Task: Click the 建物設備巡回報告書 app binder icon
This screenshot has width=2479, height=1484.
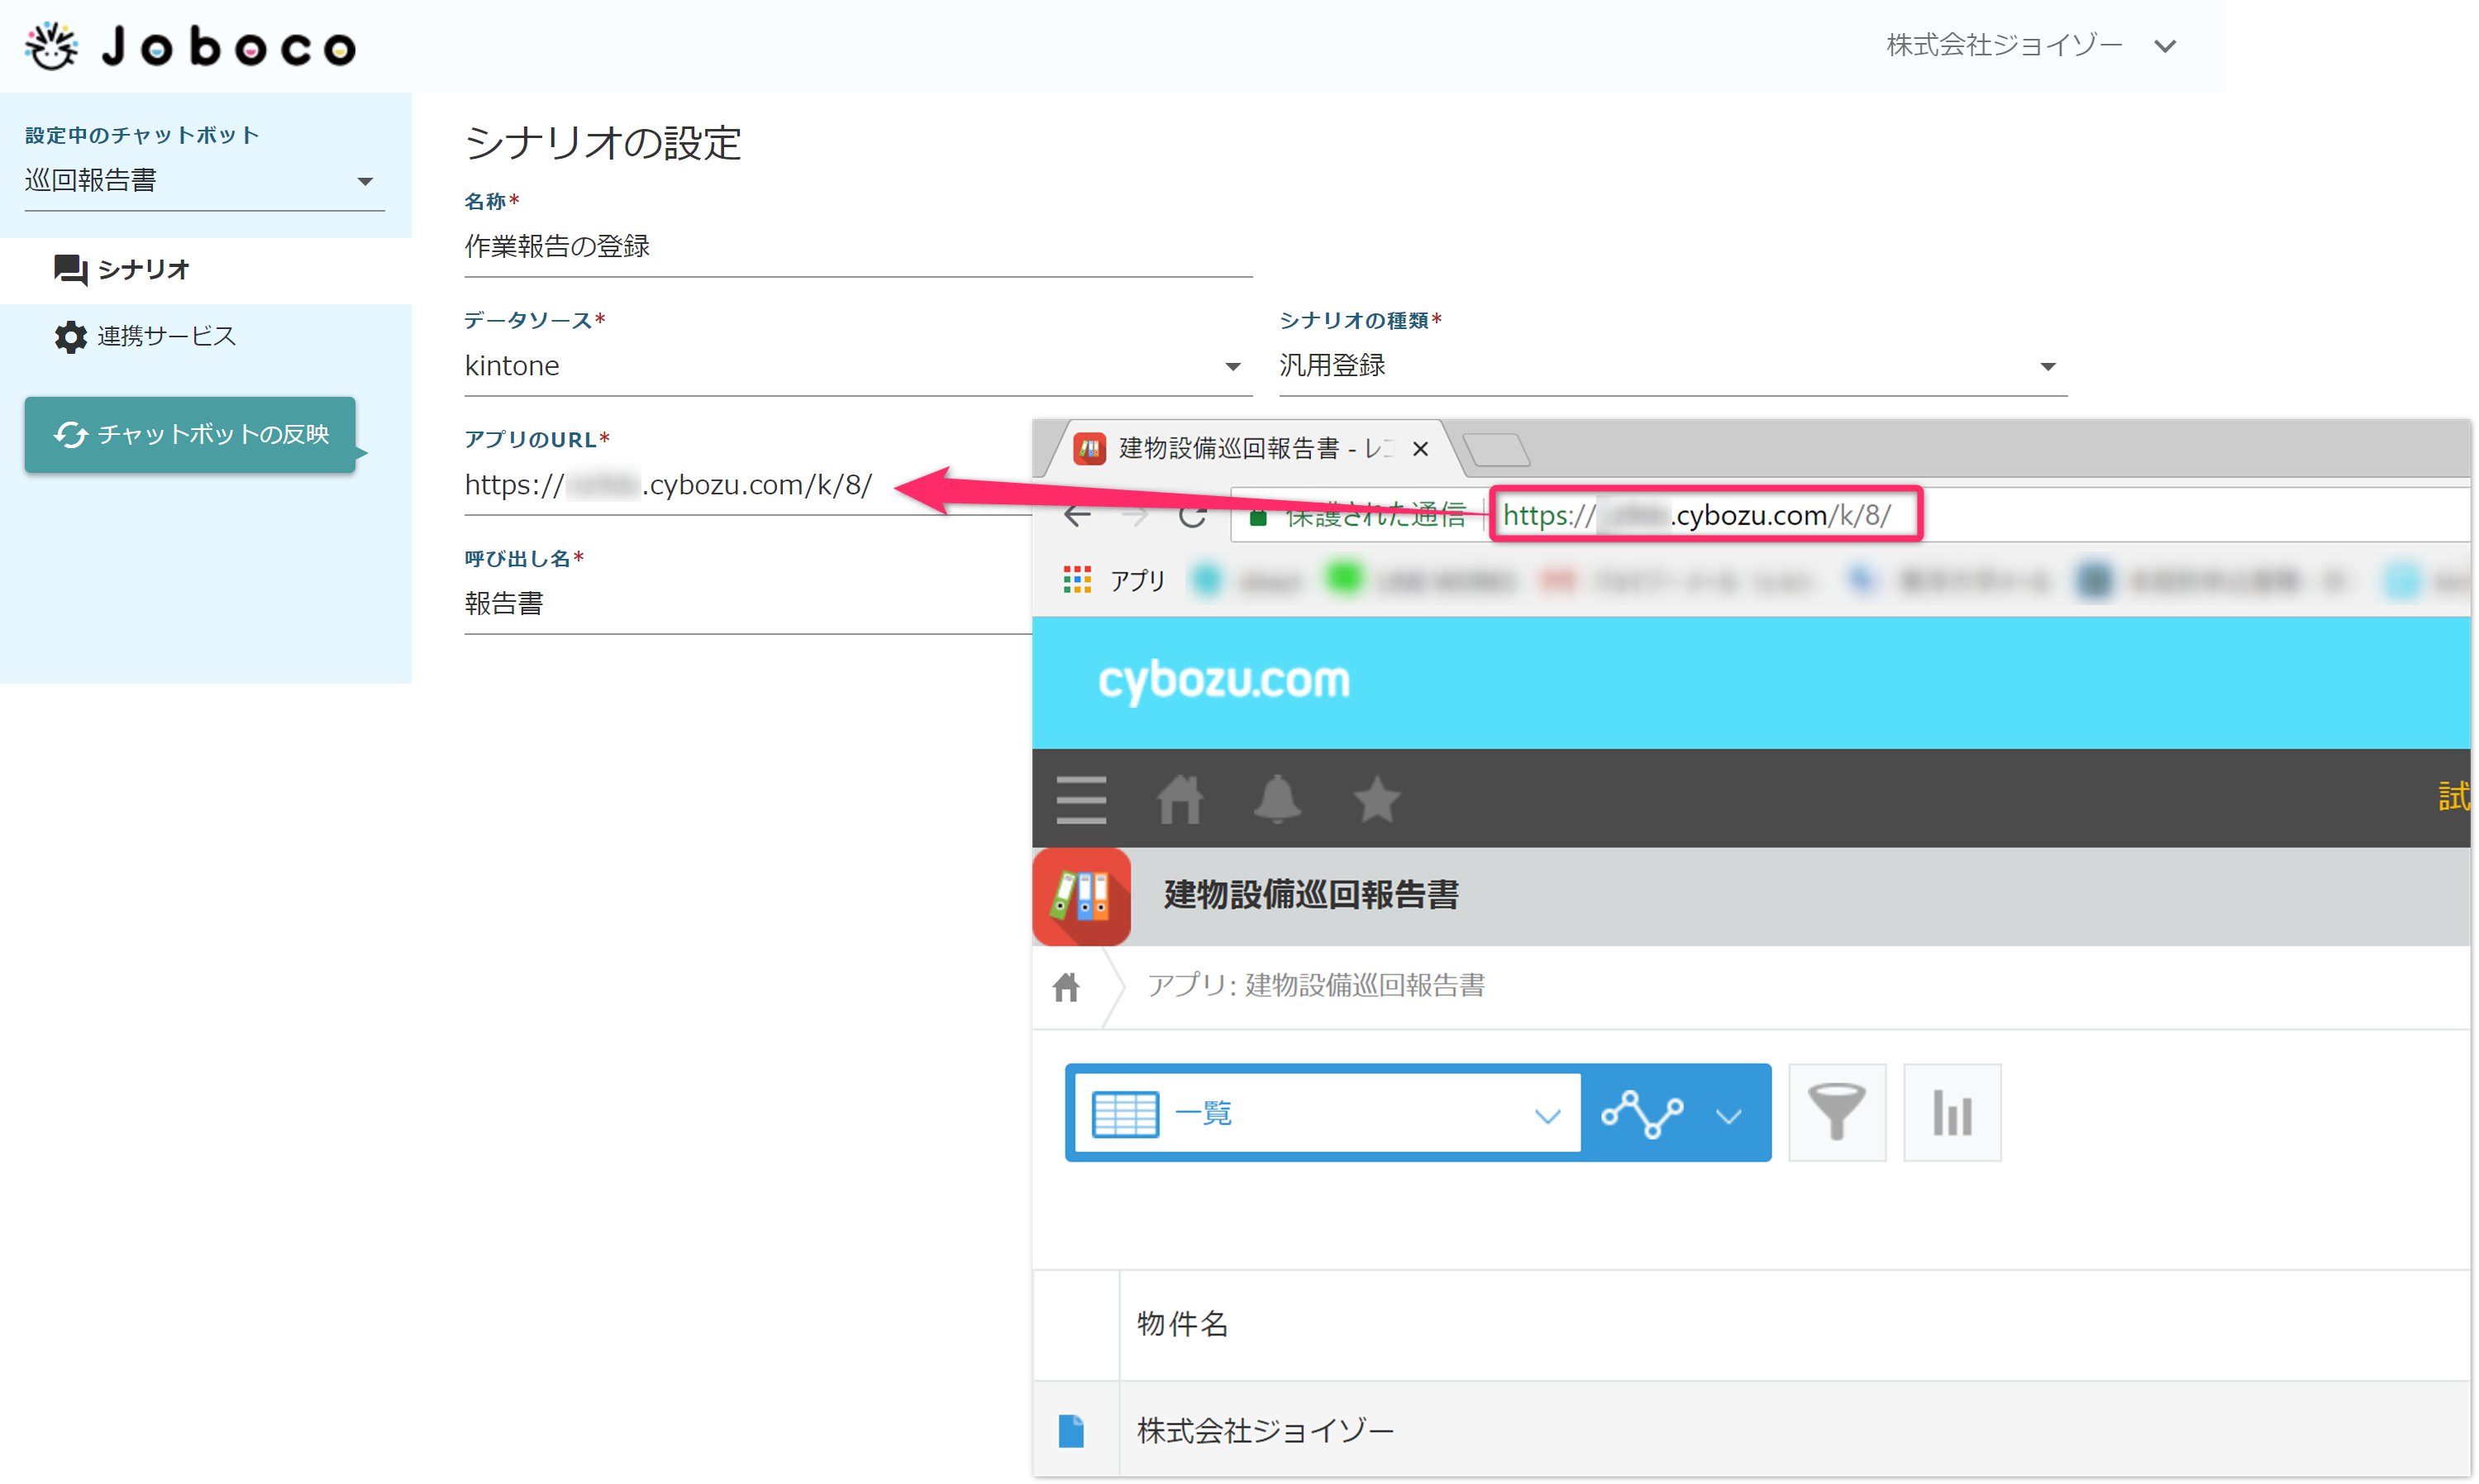Action: (x=1081, y=897)
